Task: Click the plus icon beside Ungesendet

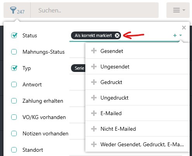Action: pyautogui.click(x=94, y=67)
